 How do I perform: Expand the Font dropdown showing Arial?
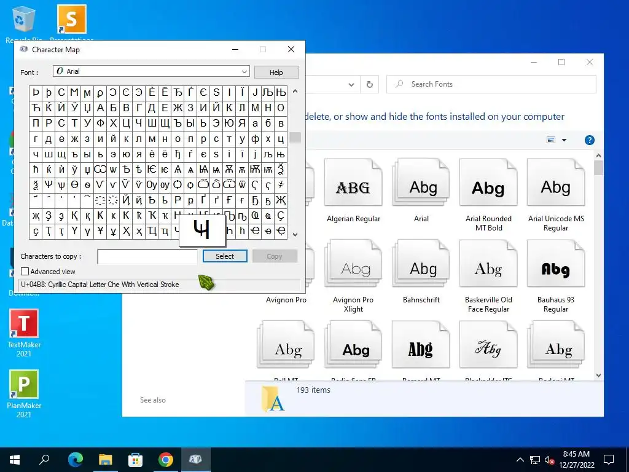(x=244, y=71)
